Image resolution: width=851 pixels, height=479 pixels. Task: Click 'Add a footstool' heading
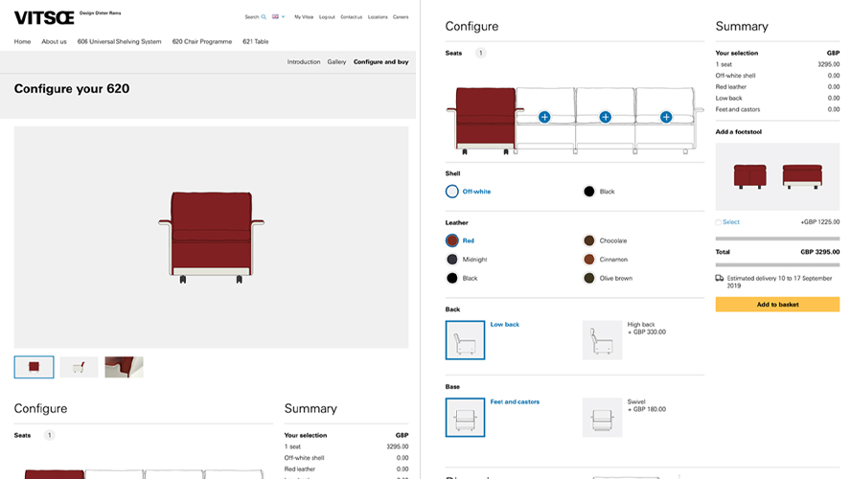point(738,132)
